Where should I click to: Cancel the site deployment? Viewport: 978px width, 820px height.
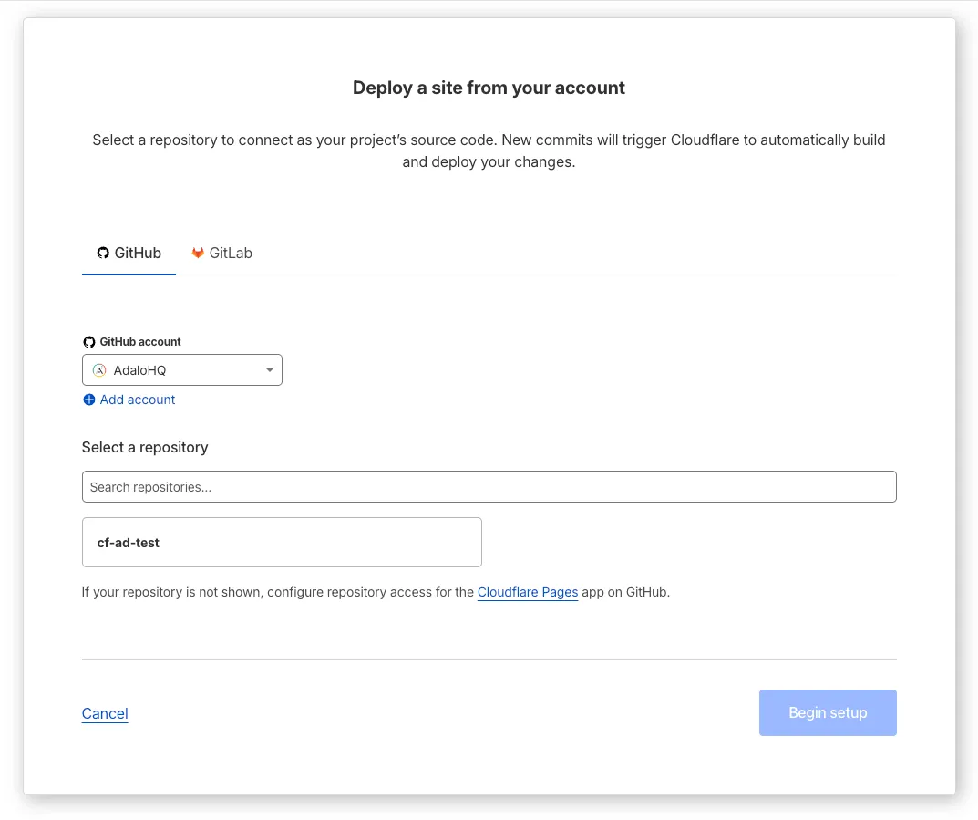pyautogui.click(x=105, y=713)
